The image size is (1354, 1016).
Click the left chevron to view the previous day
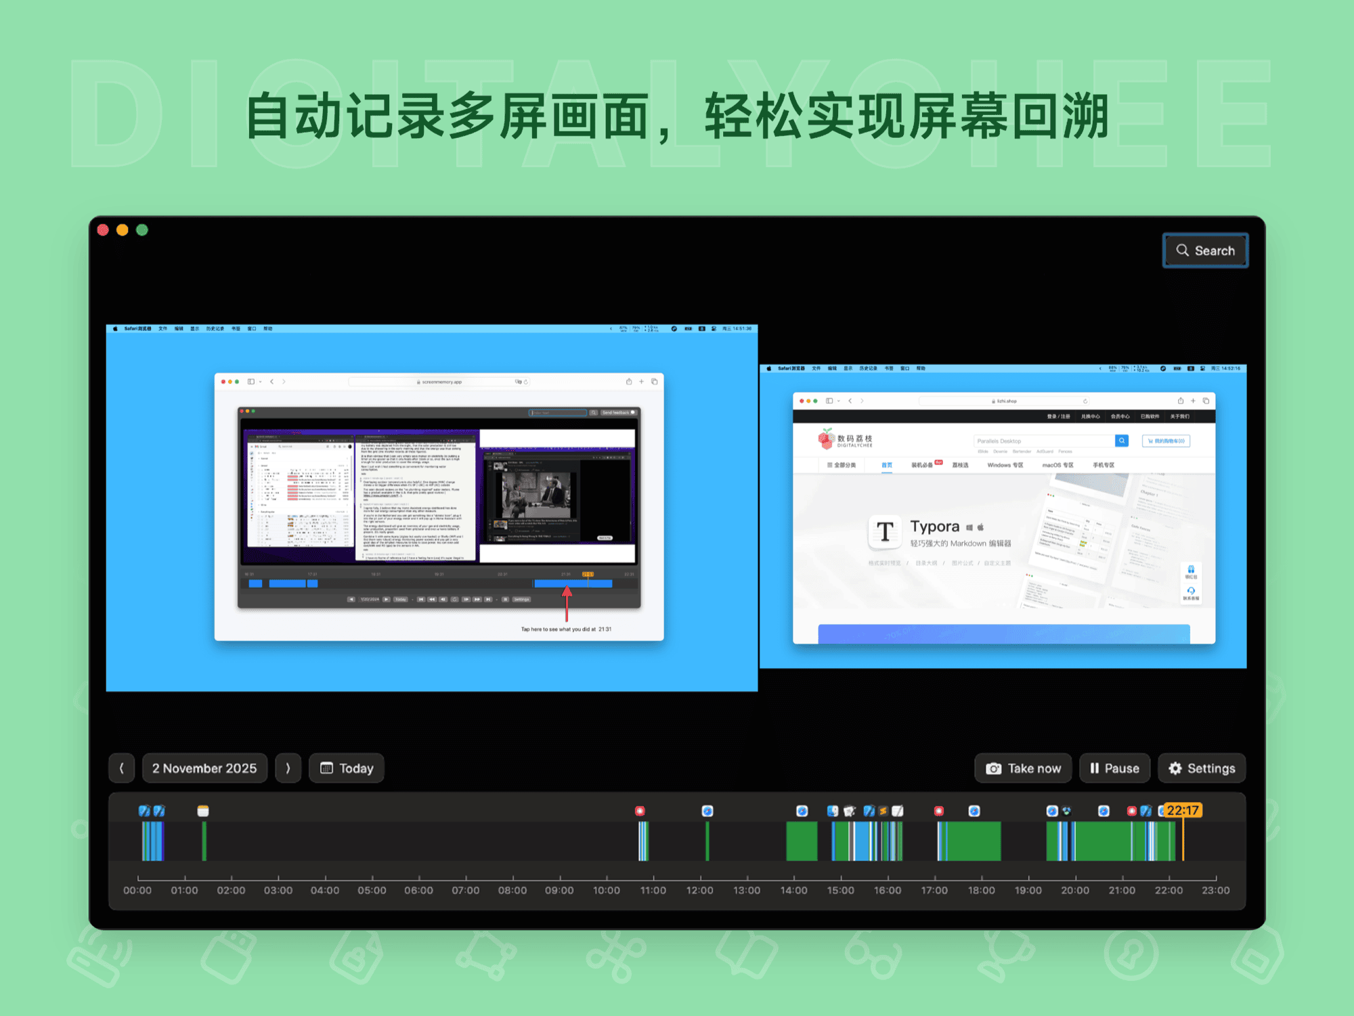tap(122, 768)
